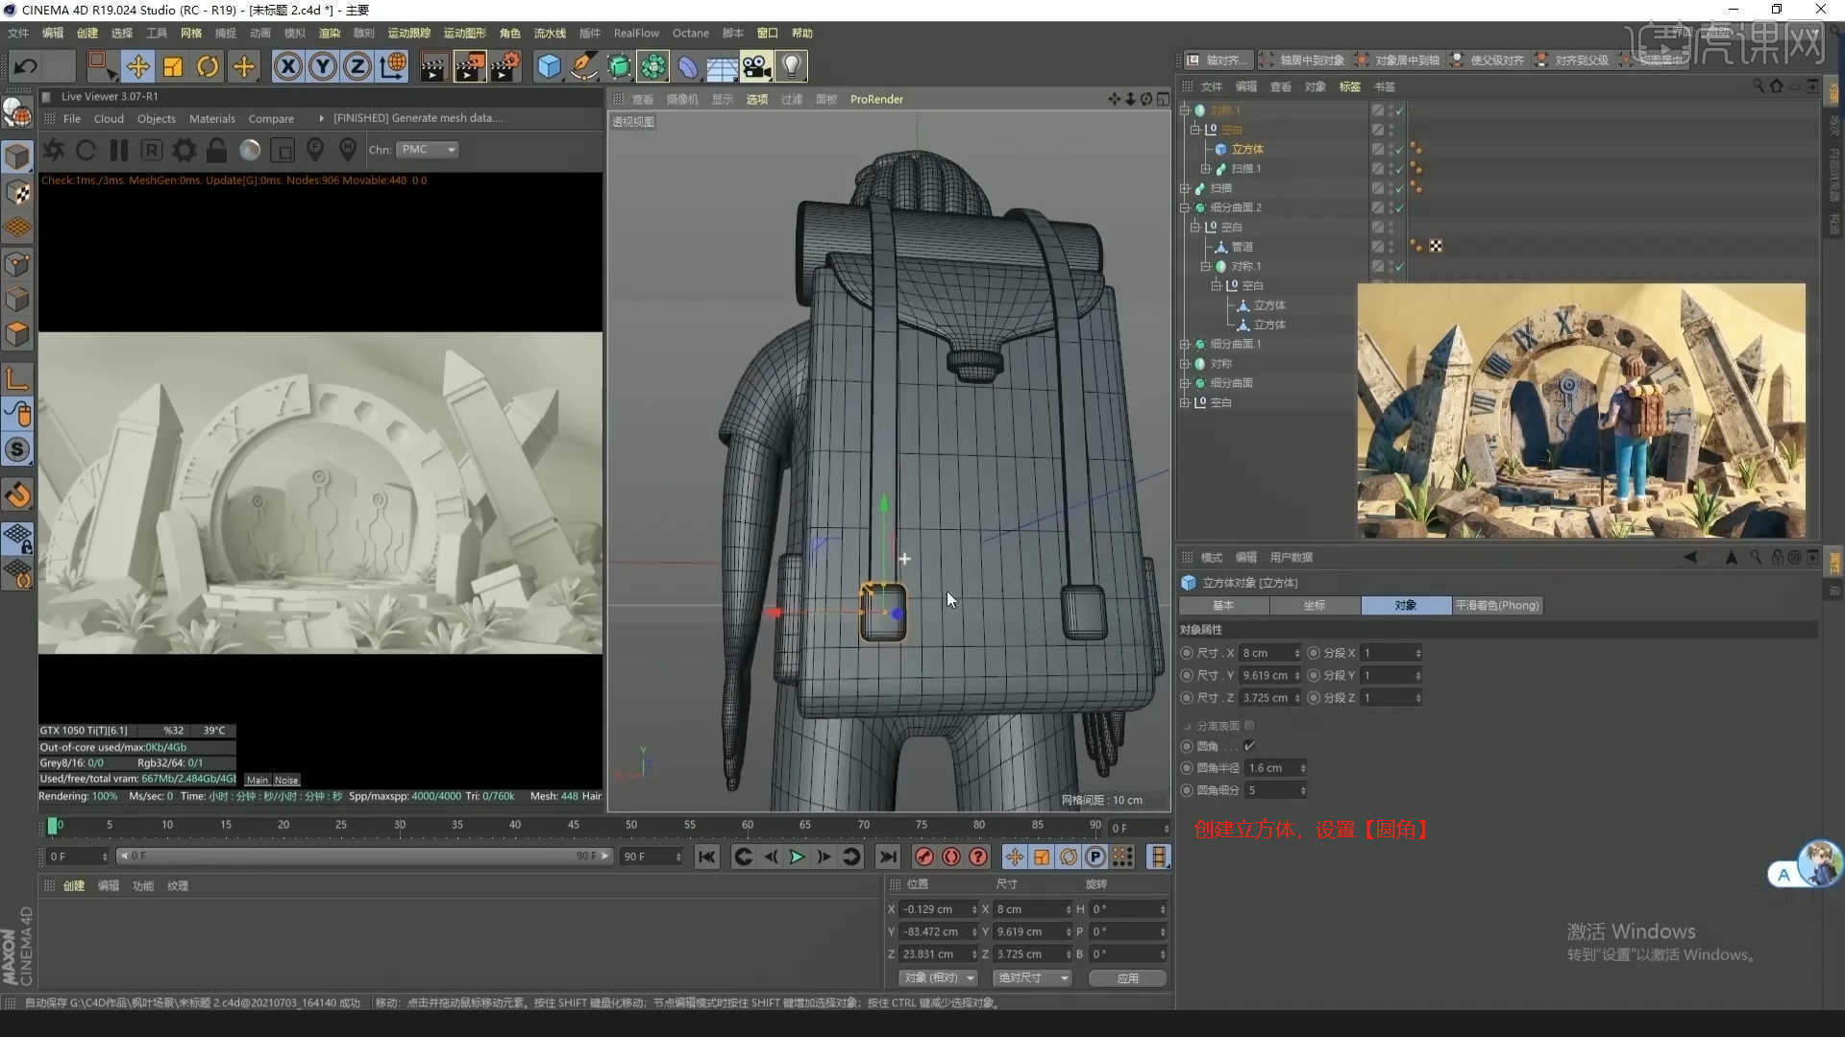The image size is (1845, 1037).
Task: Open Live Viewer Materials menu
Action: (x=211, y=119)
